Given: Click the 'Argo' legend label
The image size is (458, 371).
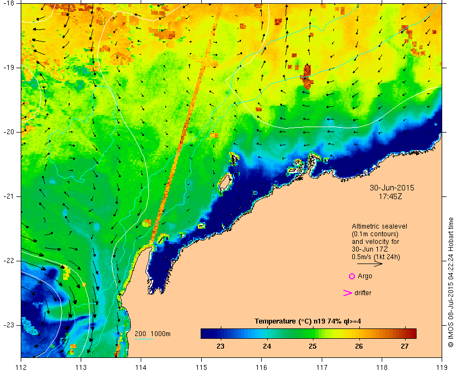Looking at the screenshot, I should pyautogui.click(x=365, y=276).
